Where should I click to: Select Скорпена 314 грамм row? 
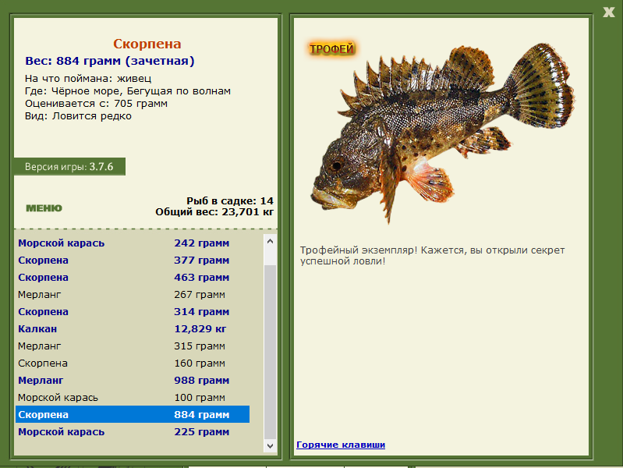pos(133,312)
